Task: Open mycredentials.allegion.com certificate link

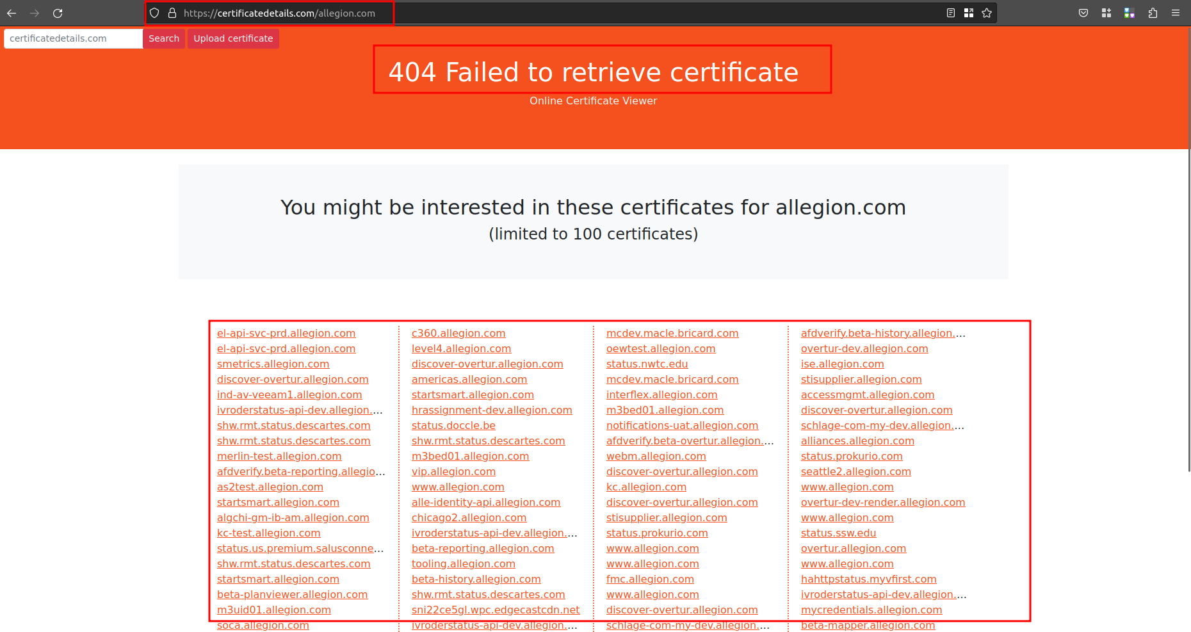Action: pos(871,610)
